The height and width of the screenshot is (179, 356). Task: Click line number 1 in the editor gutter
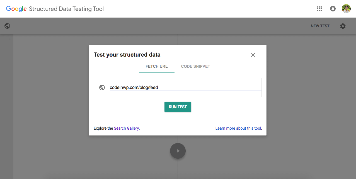[10, 39]
